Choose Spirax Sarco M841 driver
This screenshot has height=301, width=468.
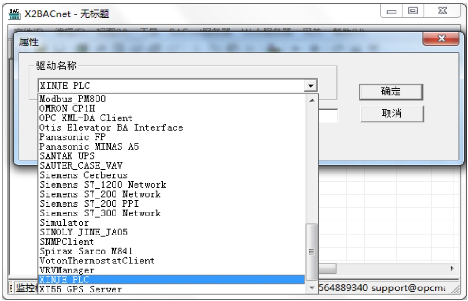point(172,251)
